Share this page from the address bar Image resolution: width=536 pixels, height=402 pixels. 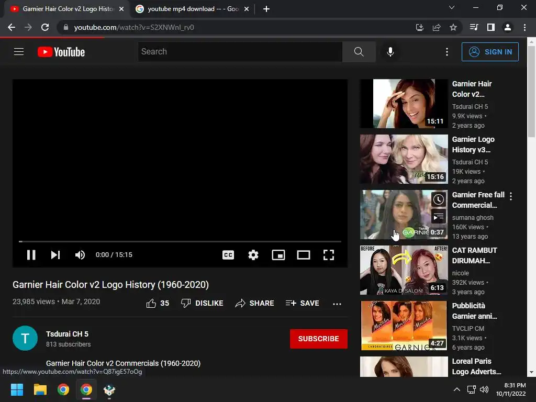pyautogui.click(x=437, y=27)
